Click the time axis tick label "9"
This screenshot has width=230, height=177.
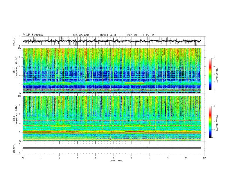click(x=186, y=158)
